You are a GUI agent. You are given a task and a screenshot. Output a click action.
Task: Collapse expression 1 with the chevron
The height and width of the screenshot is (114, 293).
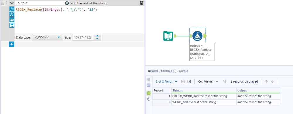point(12,3)
